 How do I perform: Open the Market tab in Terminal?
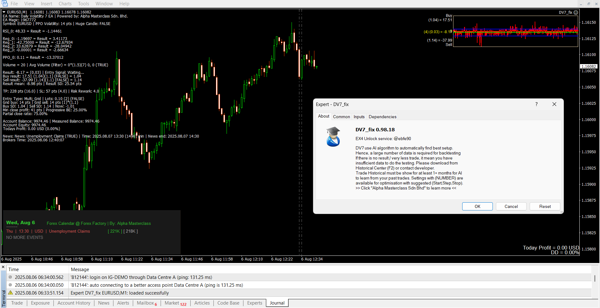point(175,303)
